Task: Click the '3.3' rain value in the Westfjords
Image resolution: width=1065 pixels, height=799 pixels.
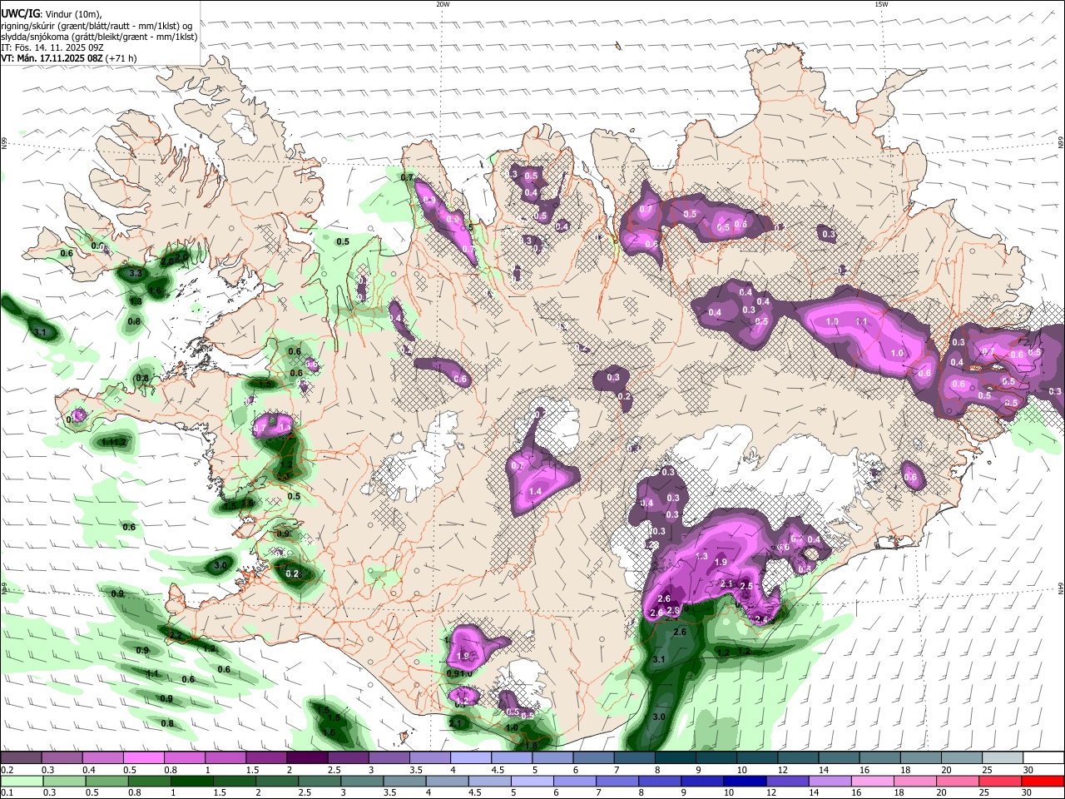Action: point(136,273)
